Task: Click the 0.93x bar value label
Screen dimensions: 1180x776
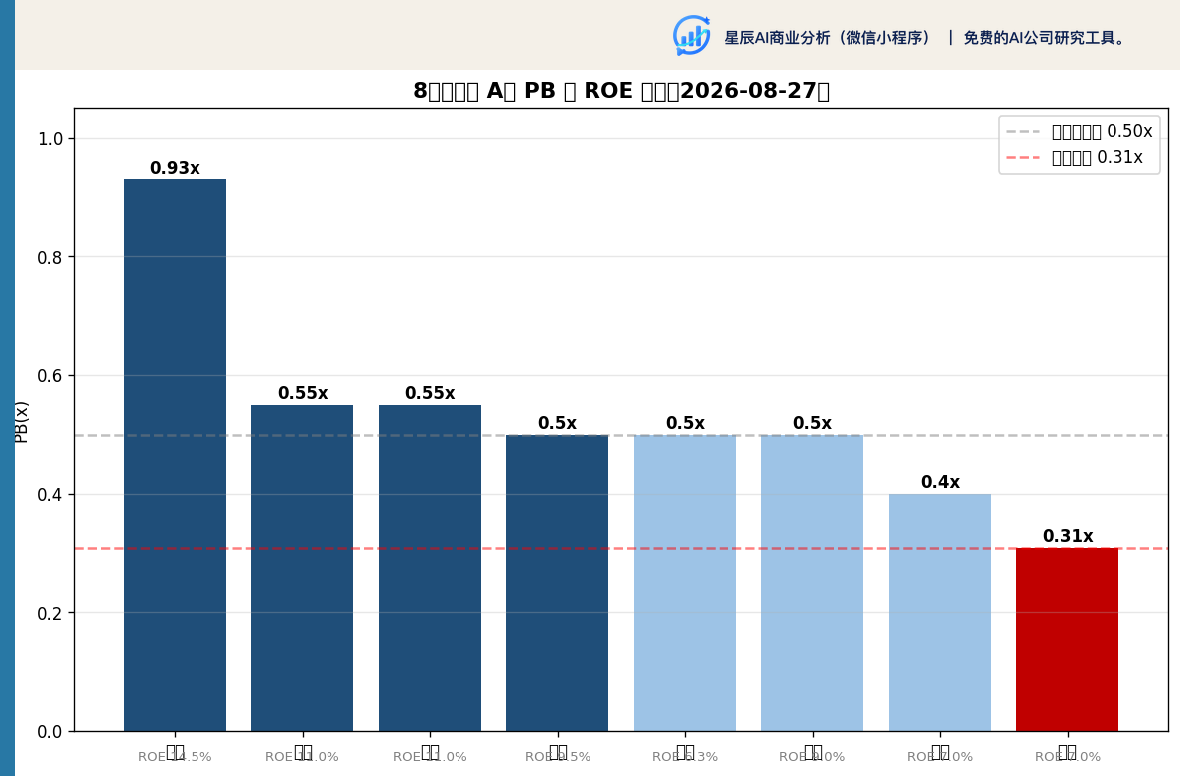Action: (175, 167)
